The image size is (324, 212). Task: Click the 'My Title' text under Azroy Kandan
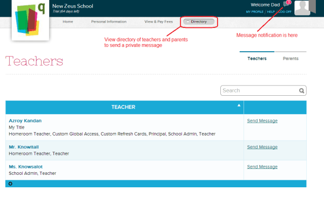pyautogui.click(x=17, y=128)
